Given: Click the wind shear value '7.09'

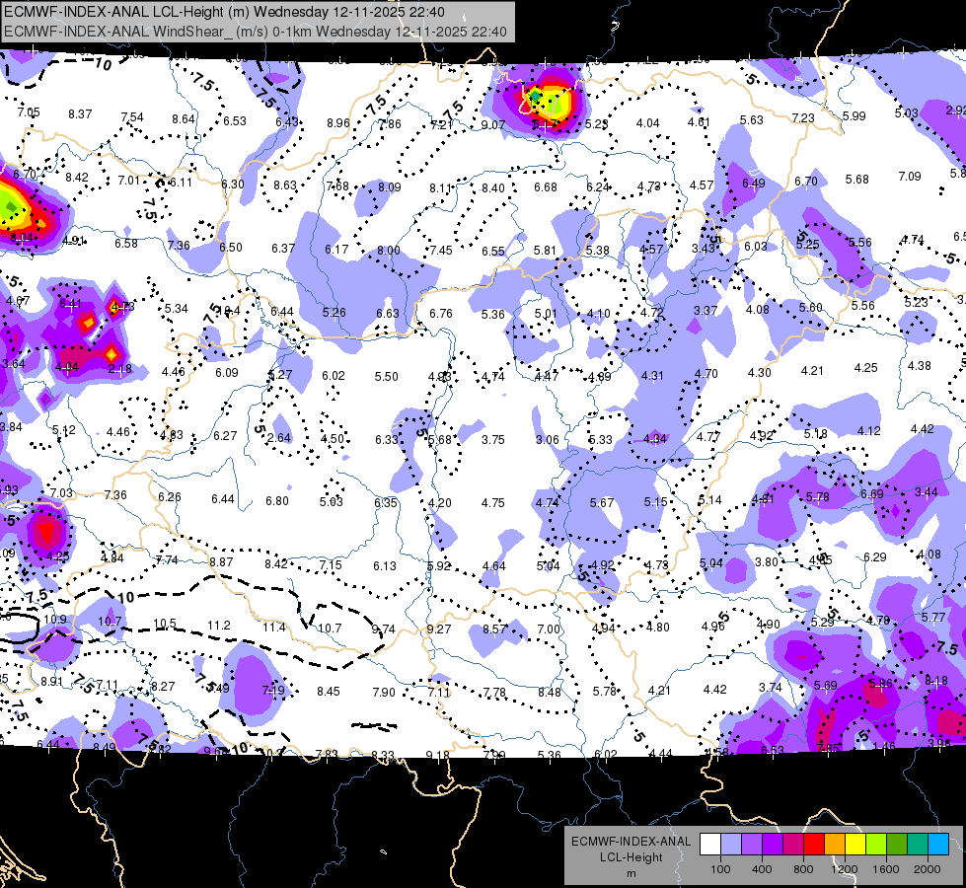Looking at the screenshot, I should pos(910,177).
